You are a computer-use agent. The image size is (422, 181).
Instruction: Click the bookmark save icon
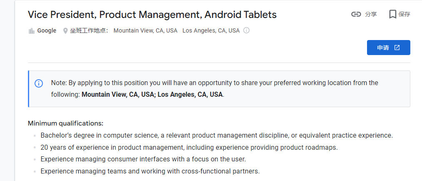pyautogui.click(x=392, y=14)
